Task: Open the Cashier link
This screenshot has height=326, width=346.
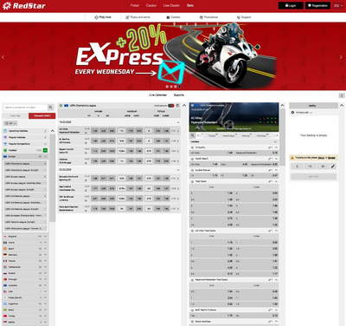Action: tap(173, 17)
